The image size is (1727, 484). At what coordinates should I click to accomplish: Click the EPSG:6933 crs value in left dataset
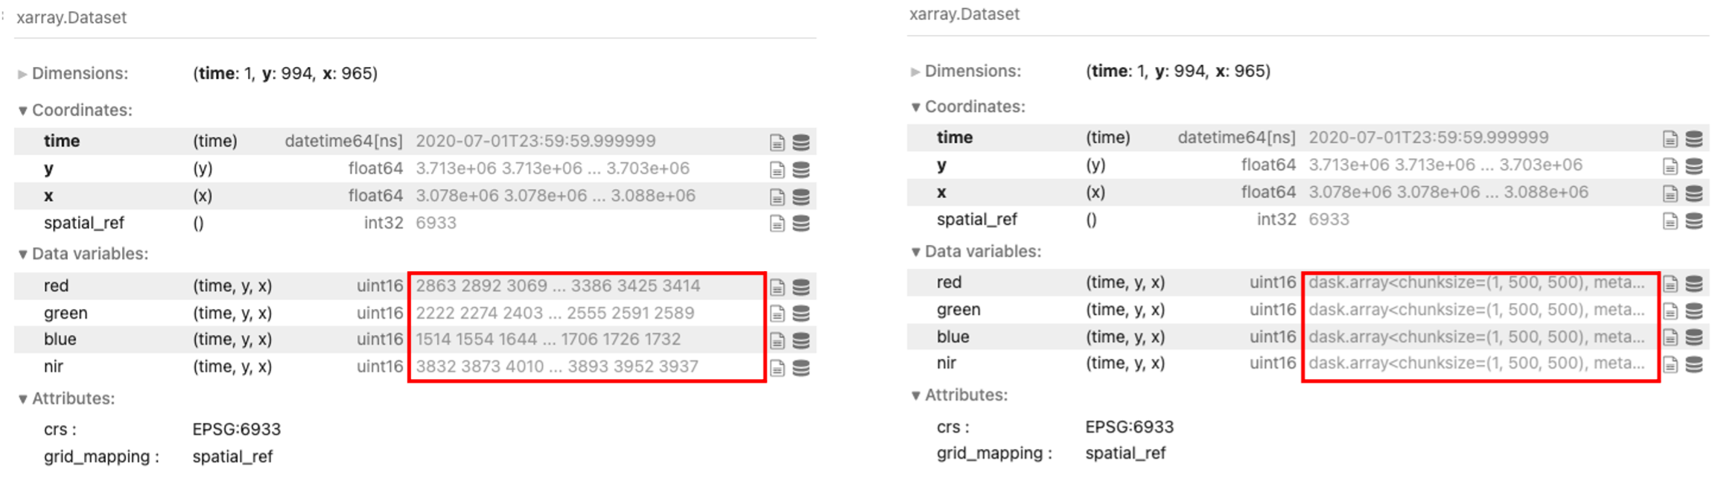[236, 430]
